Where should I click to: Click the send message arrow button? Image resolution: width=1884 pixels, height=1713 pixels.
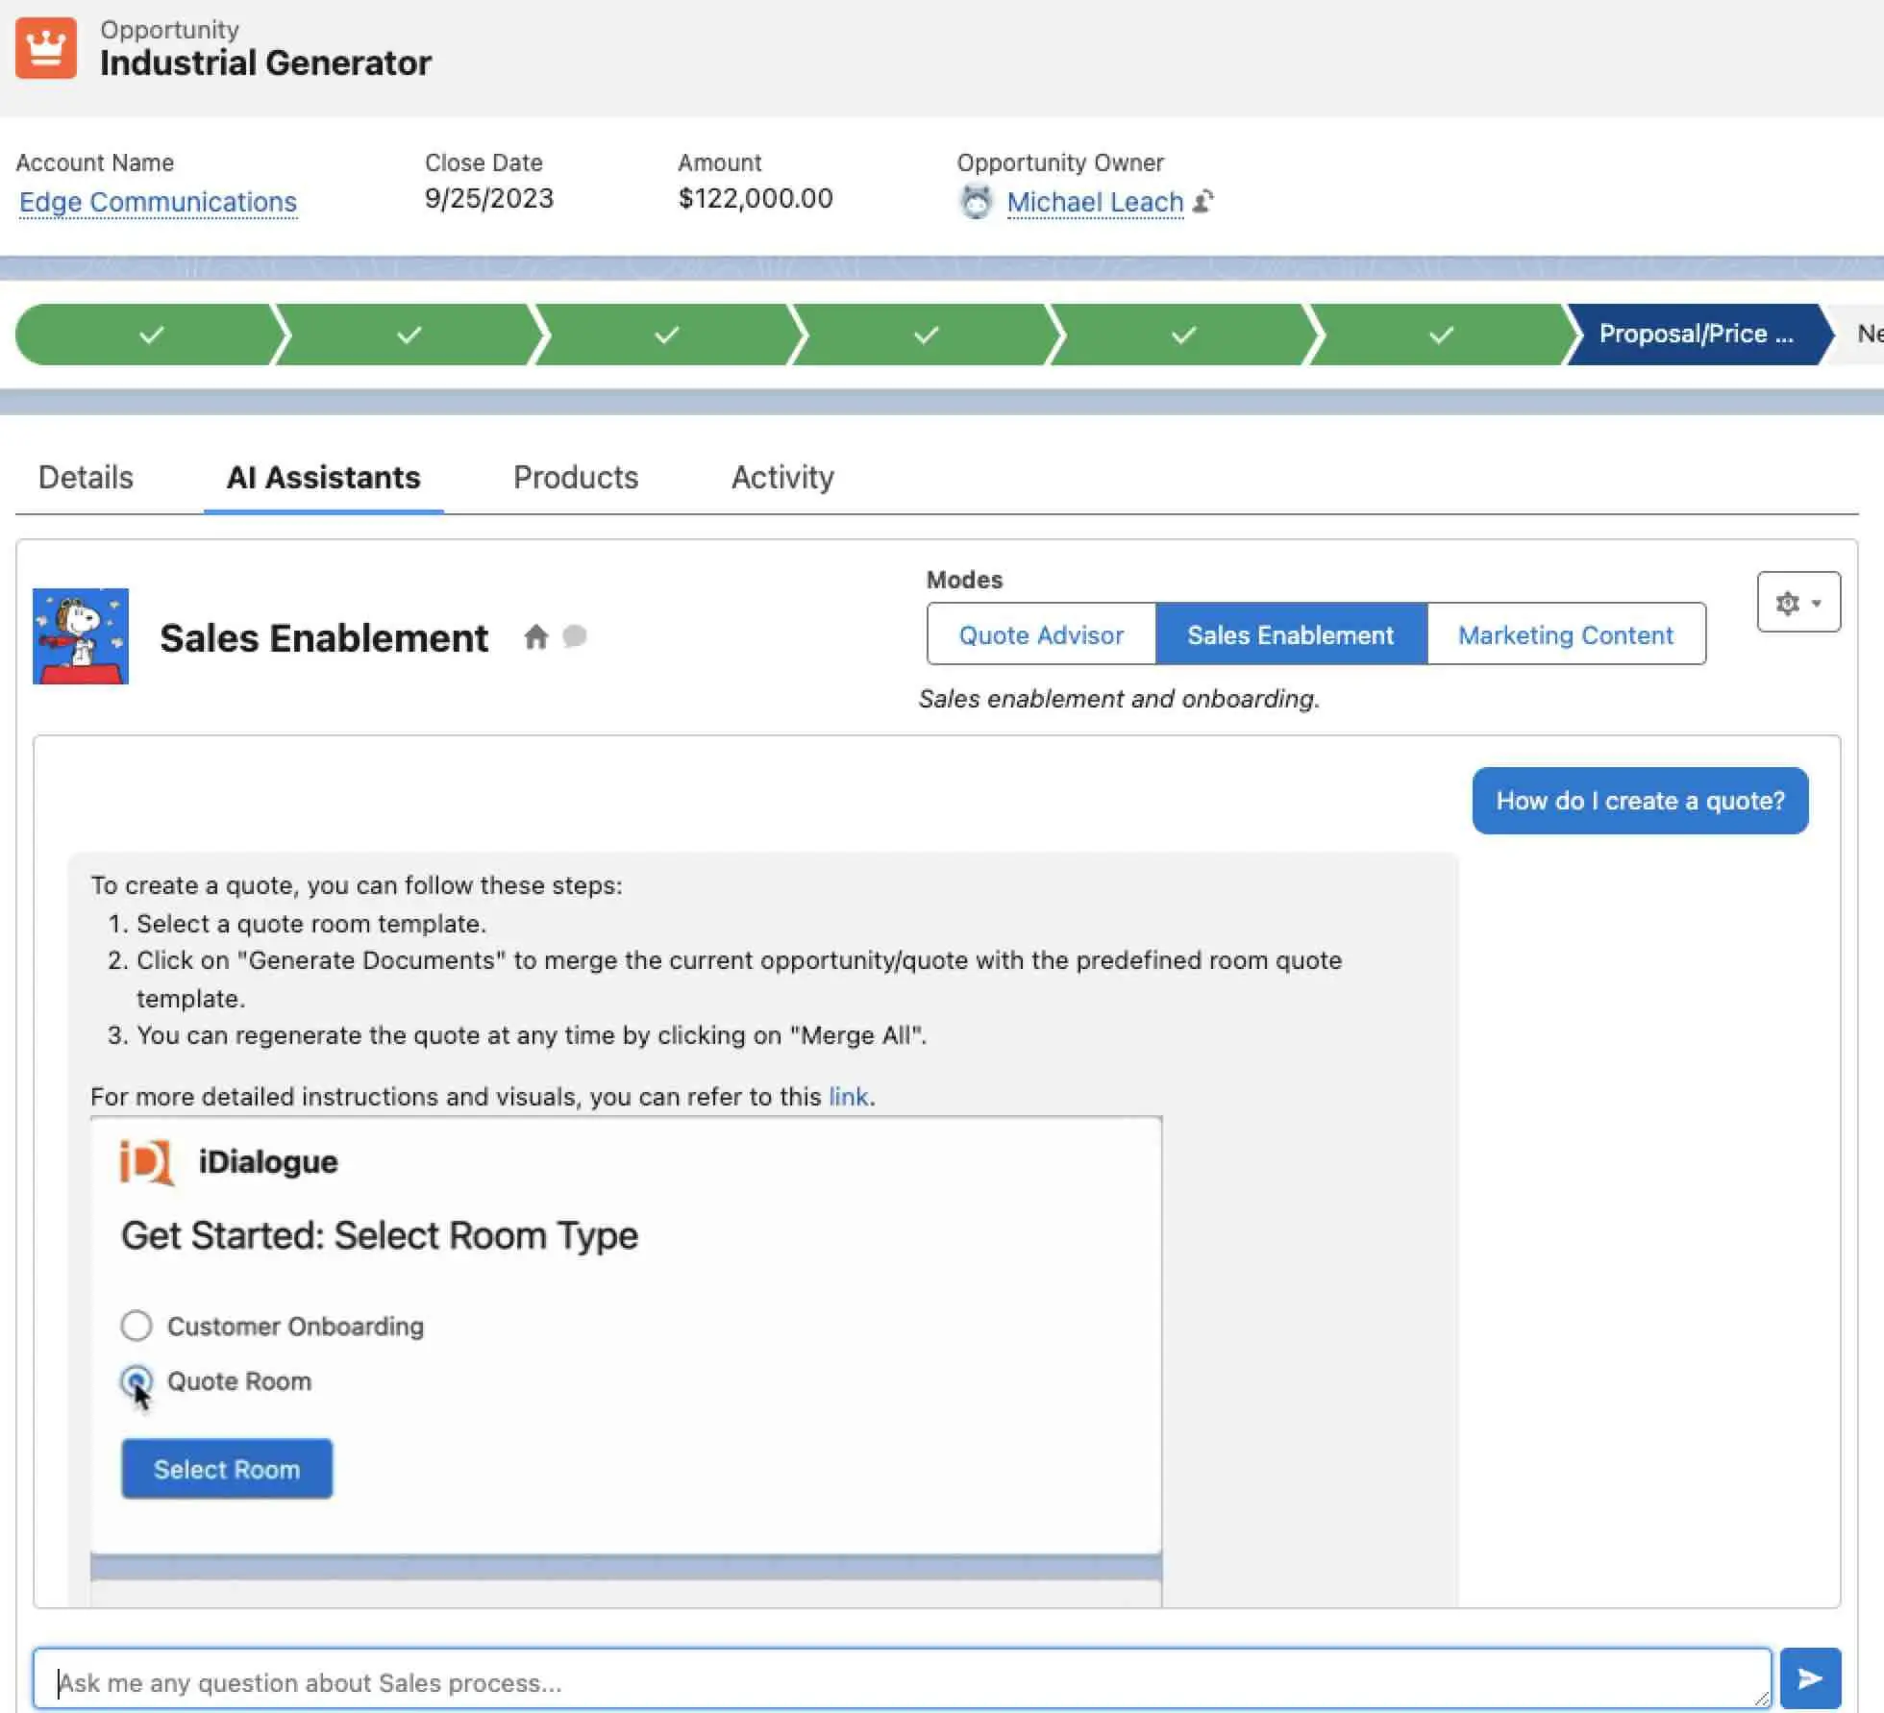(x=1810, y=1678)
